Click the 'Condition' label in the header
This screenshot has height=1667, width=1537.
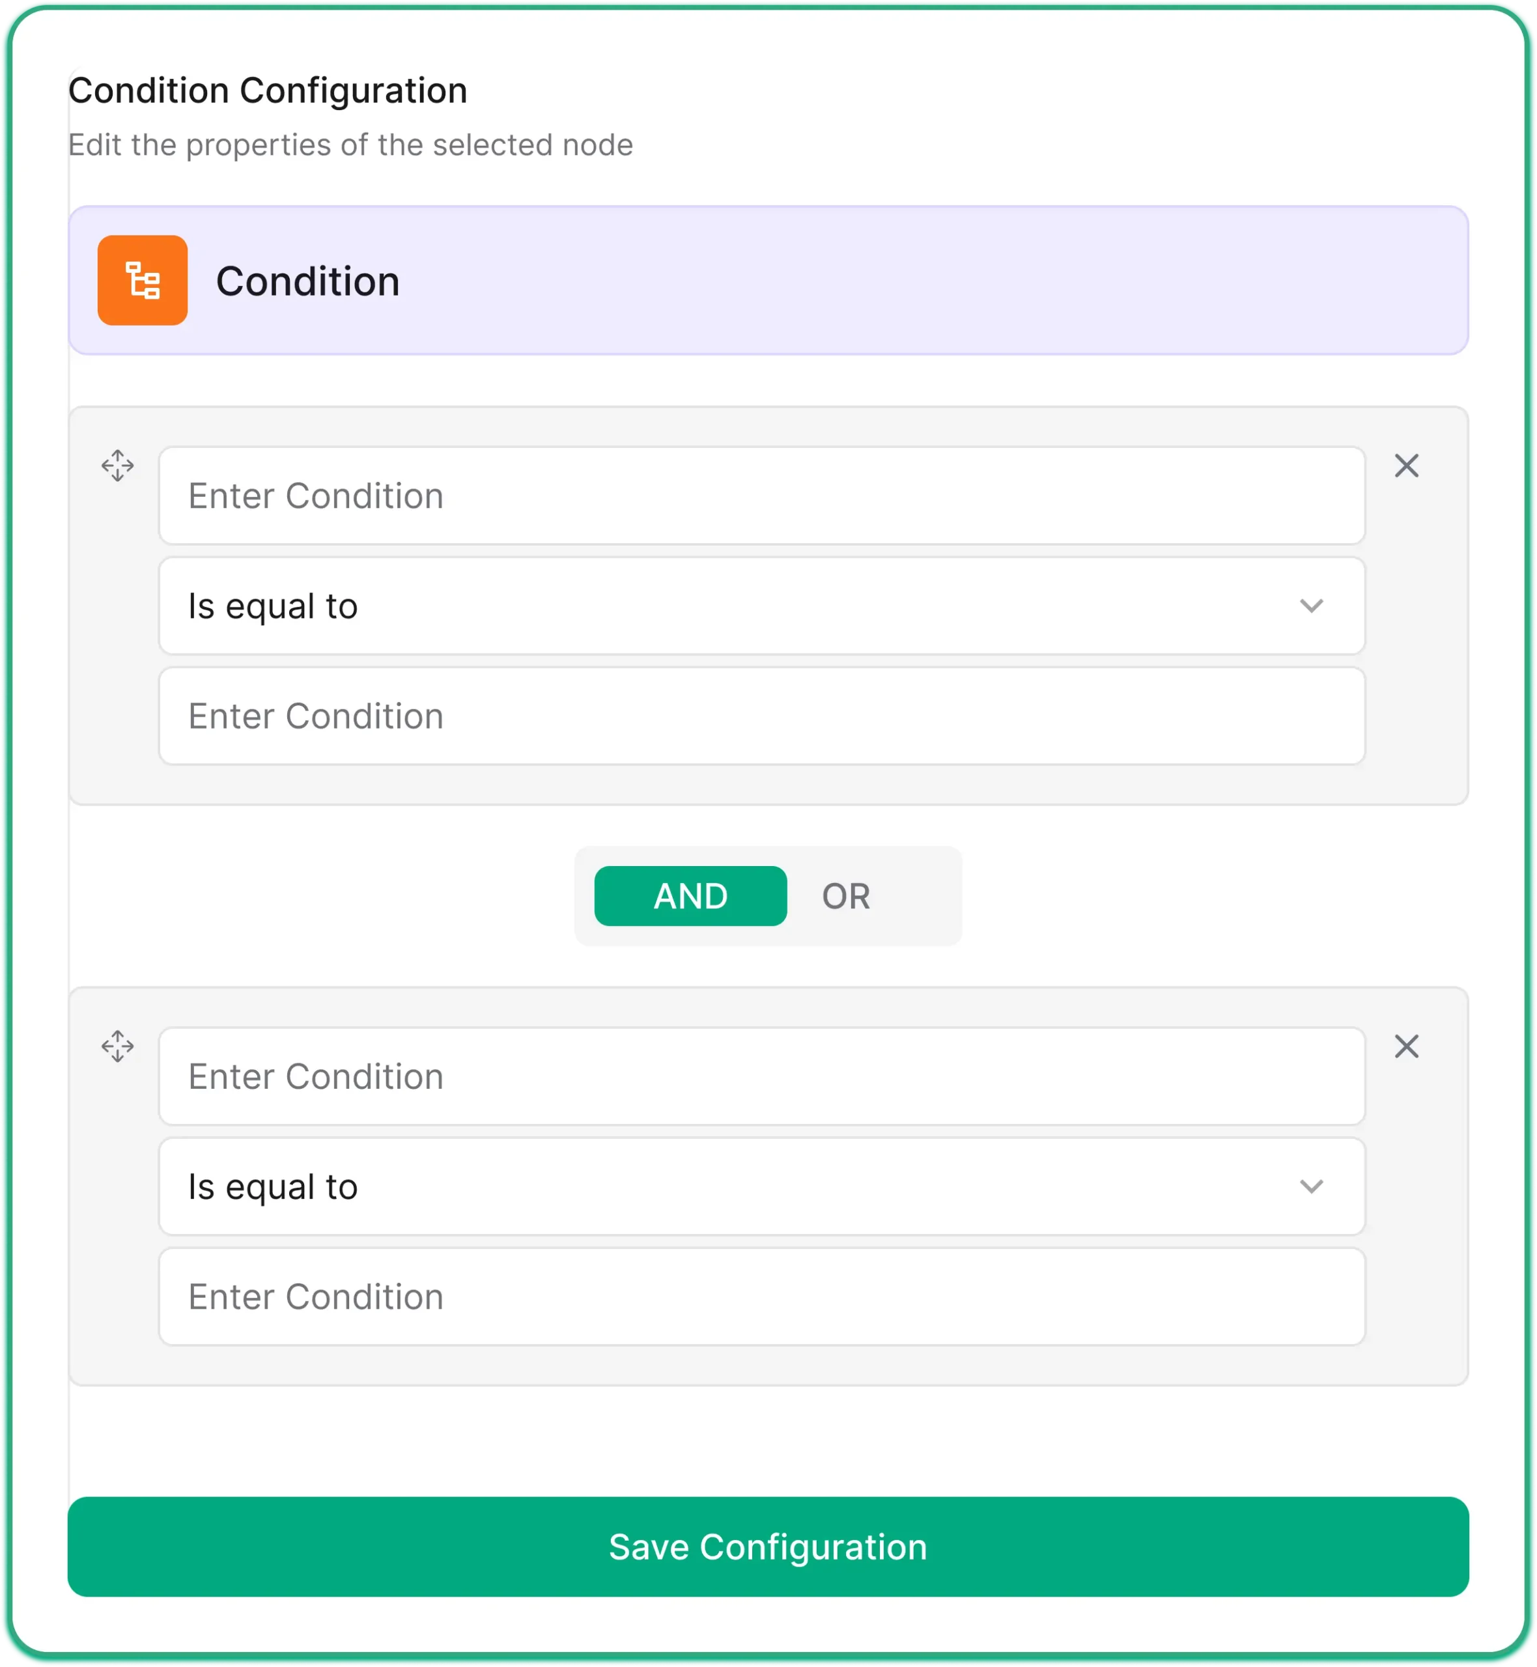pyautogui.click(x=308, y=281)
